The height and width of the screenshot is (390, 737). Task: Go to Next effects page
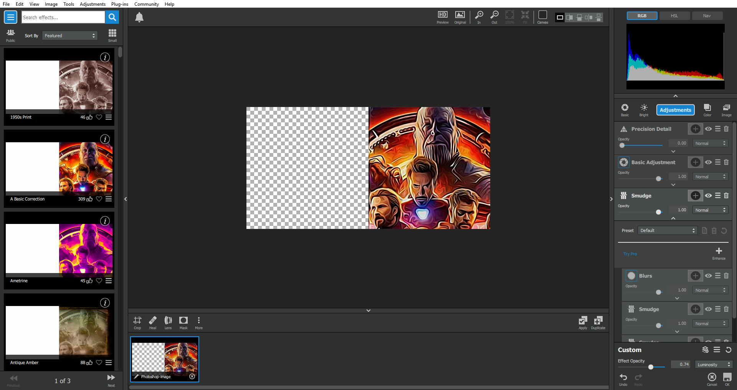click(111, 380)
